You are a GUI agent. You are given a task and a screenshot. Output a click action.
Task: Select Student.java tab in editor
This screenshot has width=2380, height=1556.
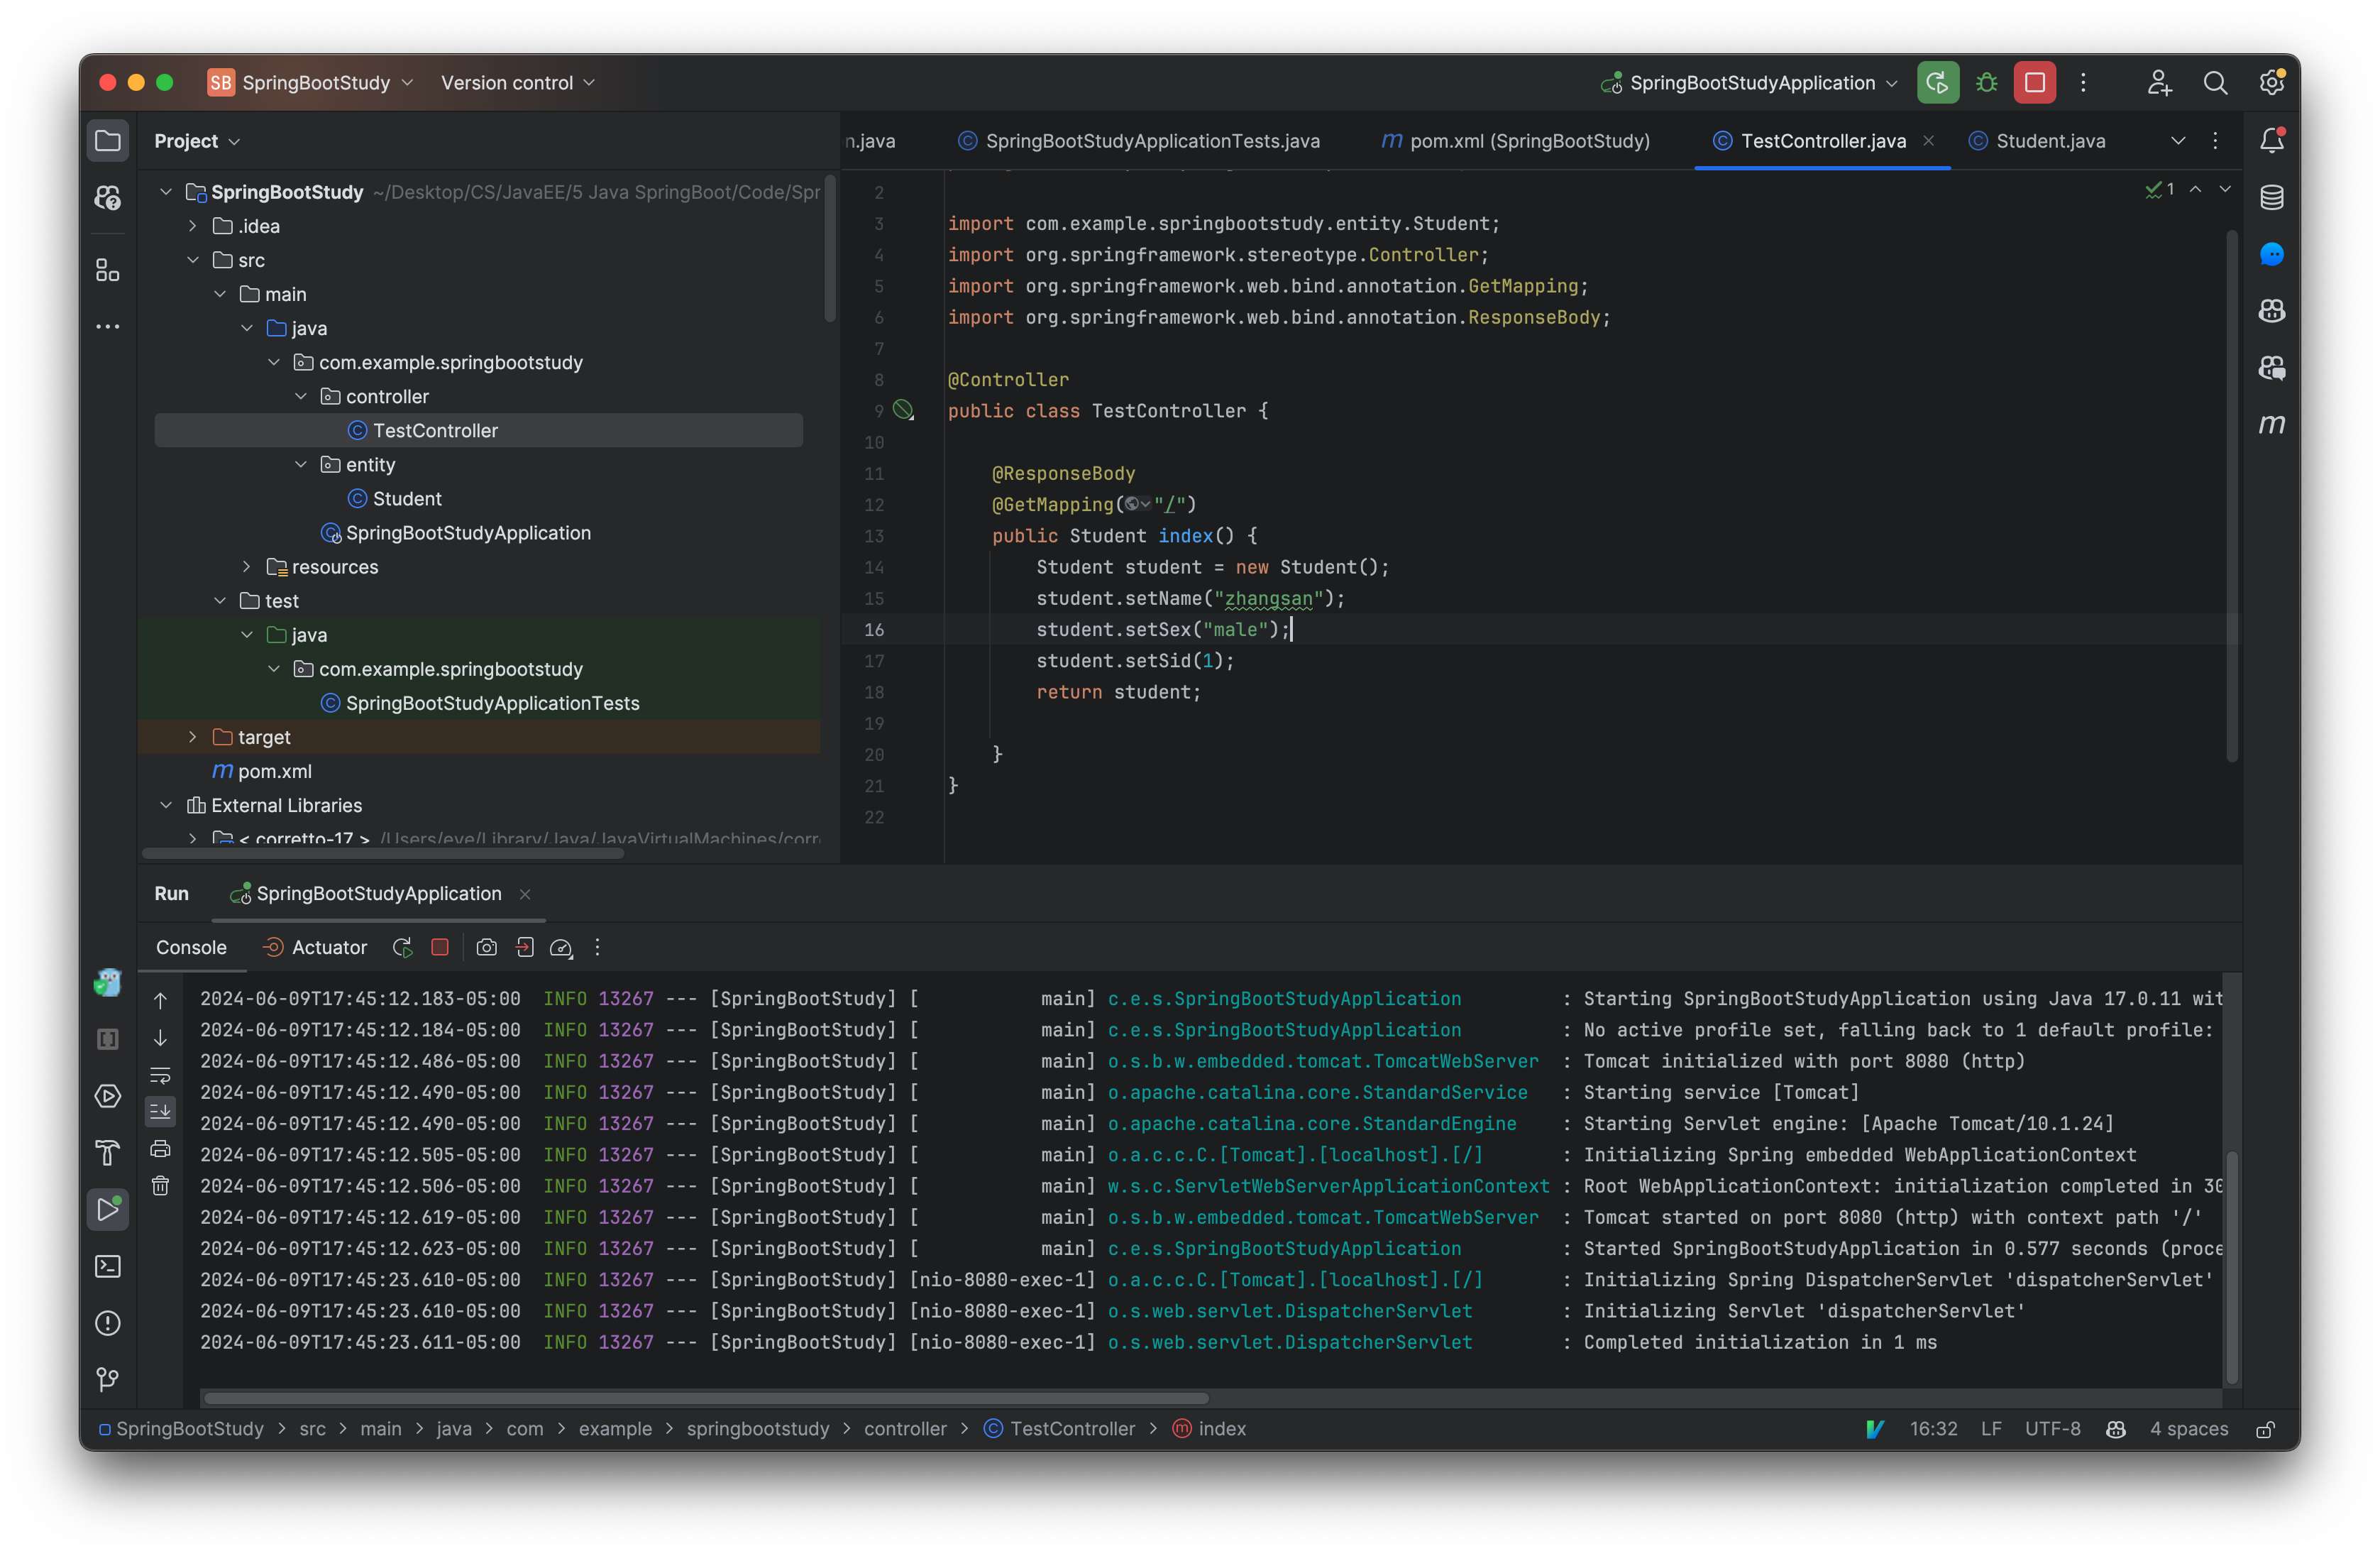(x=2049, y=139)
